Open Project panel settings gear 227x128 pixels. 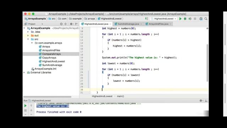click(x=71, y=24)
